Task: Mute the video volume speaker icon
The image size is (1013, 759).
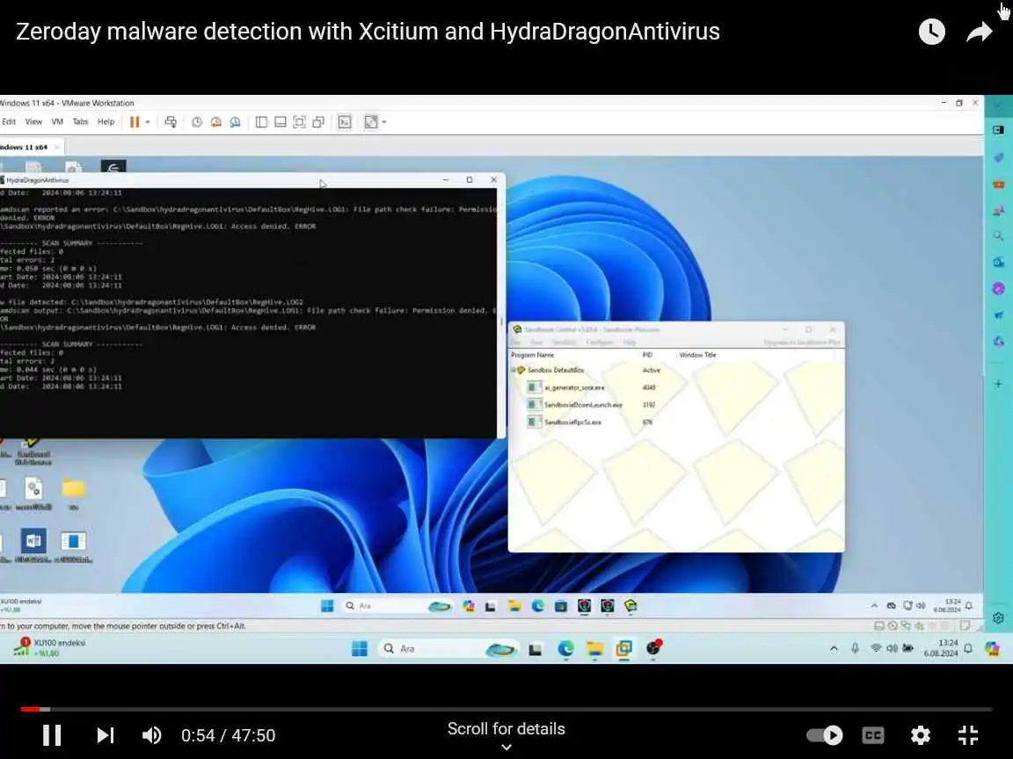Action: 152,735
